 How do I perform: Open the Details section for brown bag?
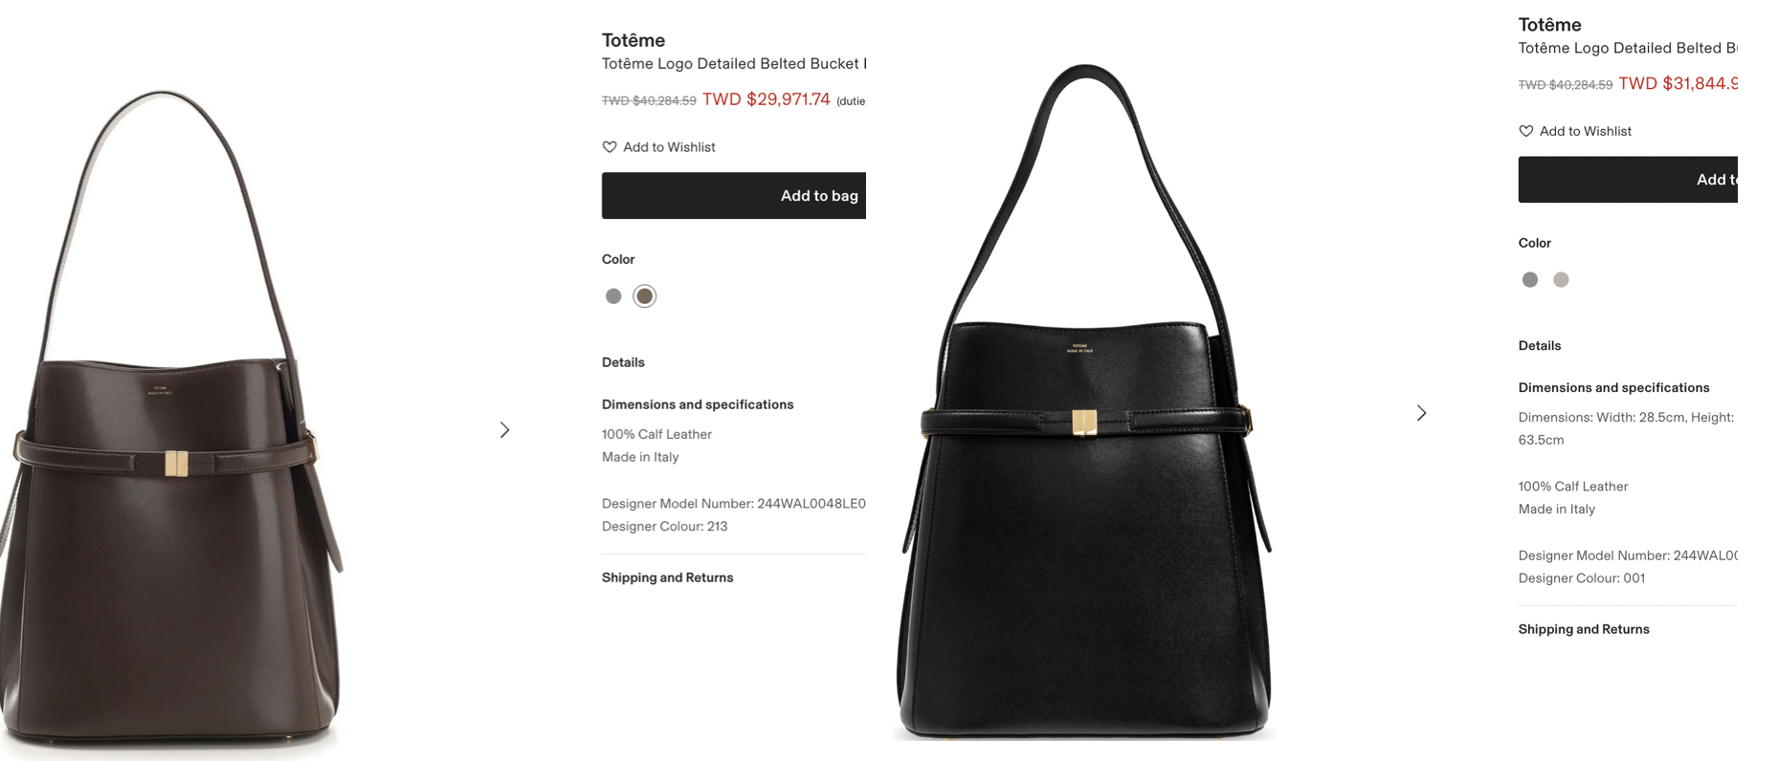pyautogui.click(x=623, y=362)
